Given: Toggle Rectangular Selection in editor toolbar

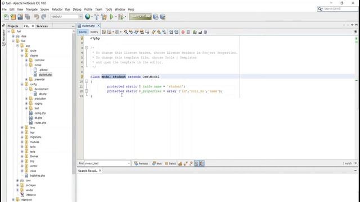Looking at the screenshot, I should [x=147, y=32].
